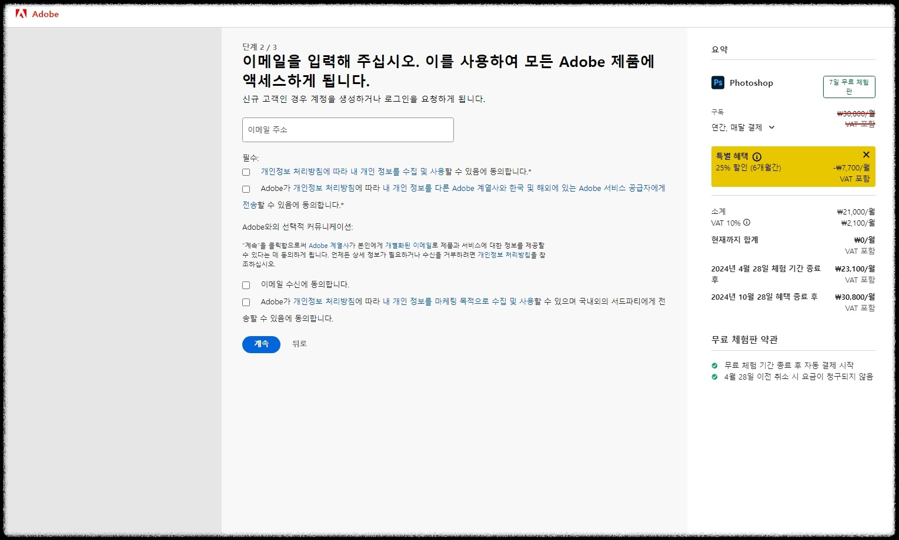Check the Adobe 계열사 전송 consent checkbox
The image size is (899, 540).
(246, 189)
